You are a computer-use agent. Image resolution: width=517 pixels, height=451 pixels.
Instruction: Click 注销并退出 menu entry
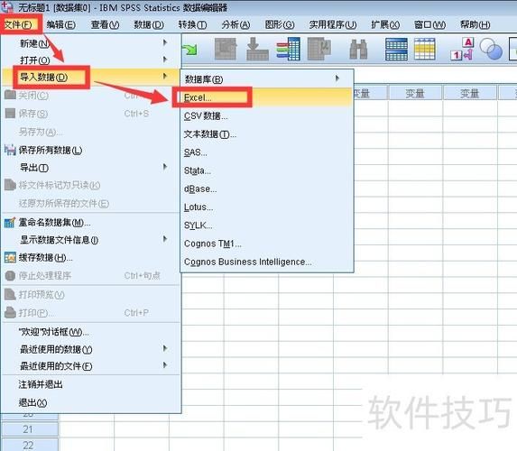pyautogui.click(x=91, y=384)
